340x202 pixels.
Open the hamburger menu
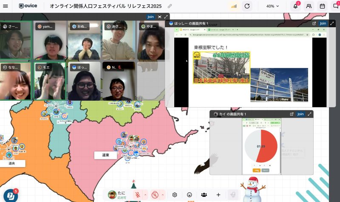(x=6, y=6)
